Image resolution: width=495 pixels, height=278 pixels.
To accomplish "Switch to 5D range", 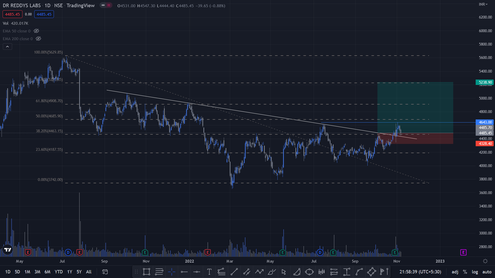I will point(17,272).
